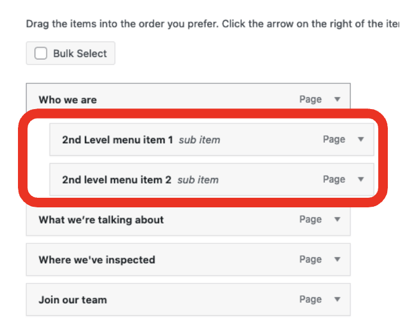Open 'What we're talking about' dropdown arrow
The height and width of the screenshot is (332, 401).
[337, 220]
